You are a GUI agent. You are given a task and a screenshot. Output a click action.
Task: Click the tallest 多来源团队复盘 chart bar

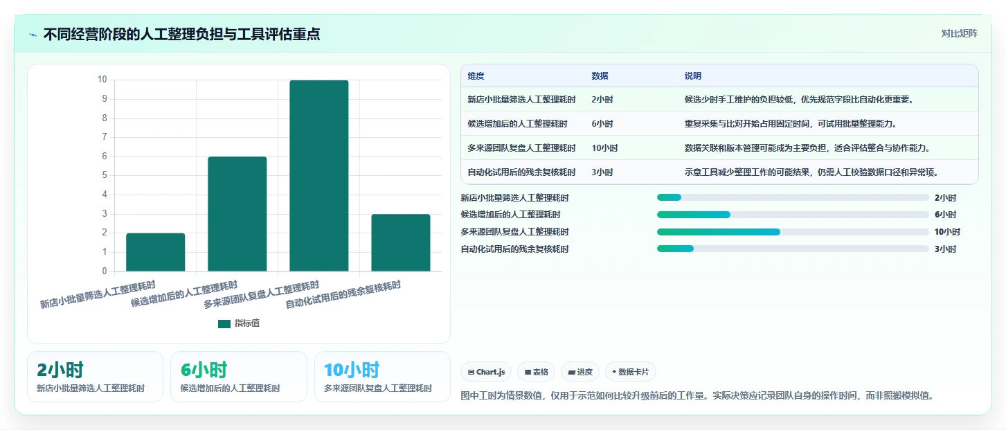point(319,176)
